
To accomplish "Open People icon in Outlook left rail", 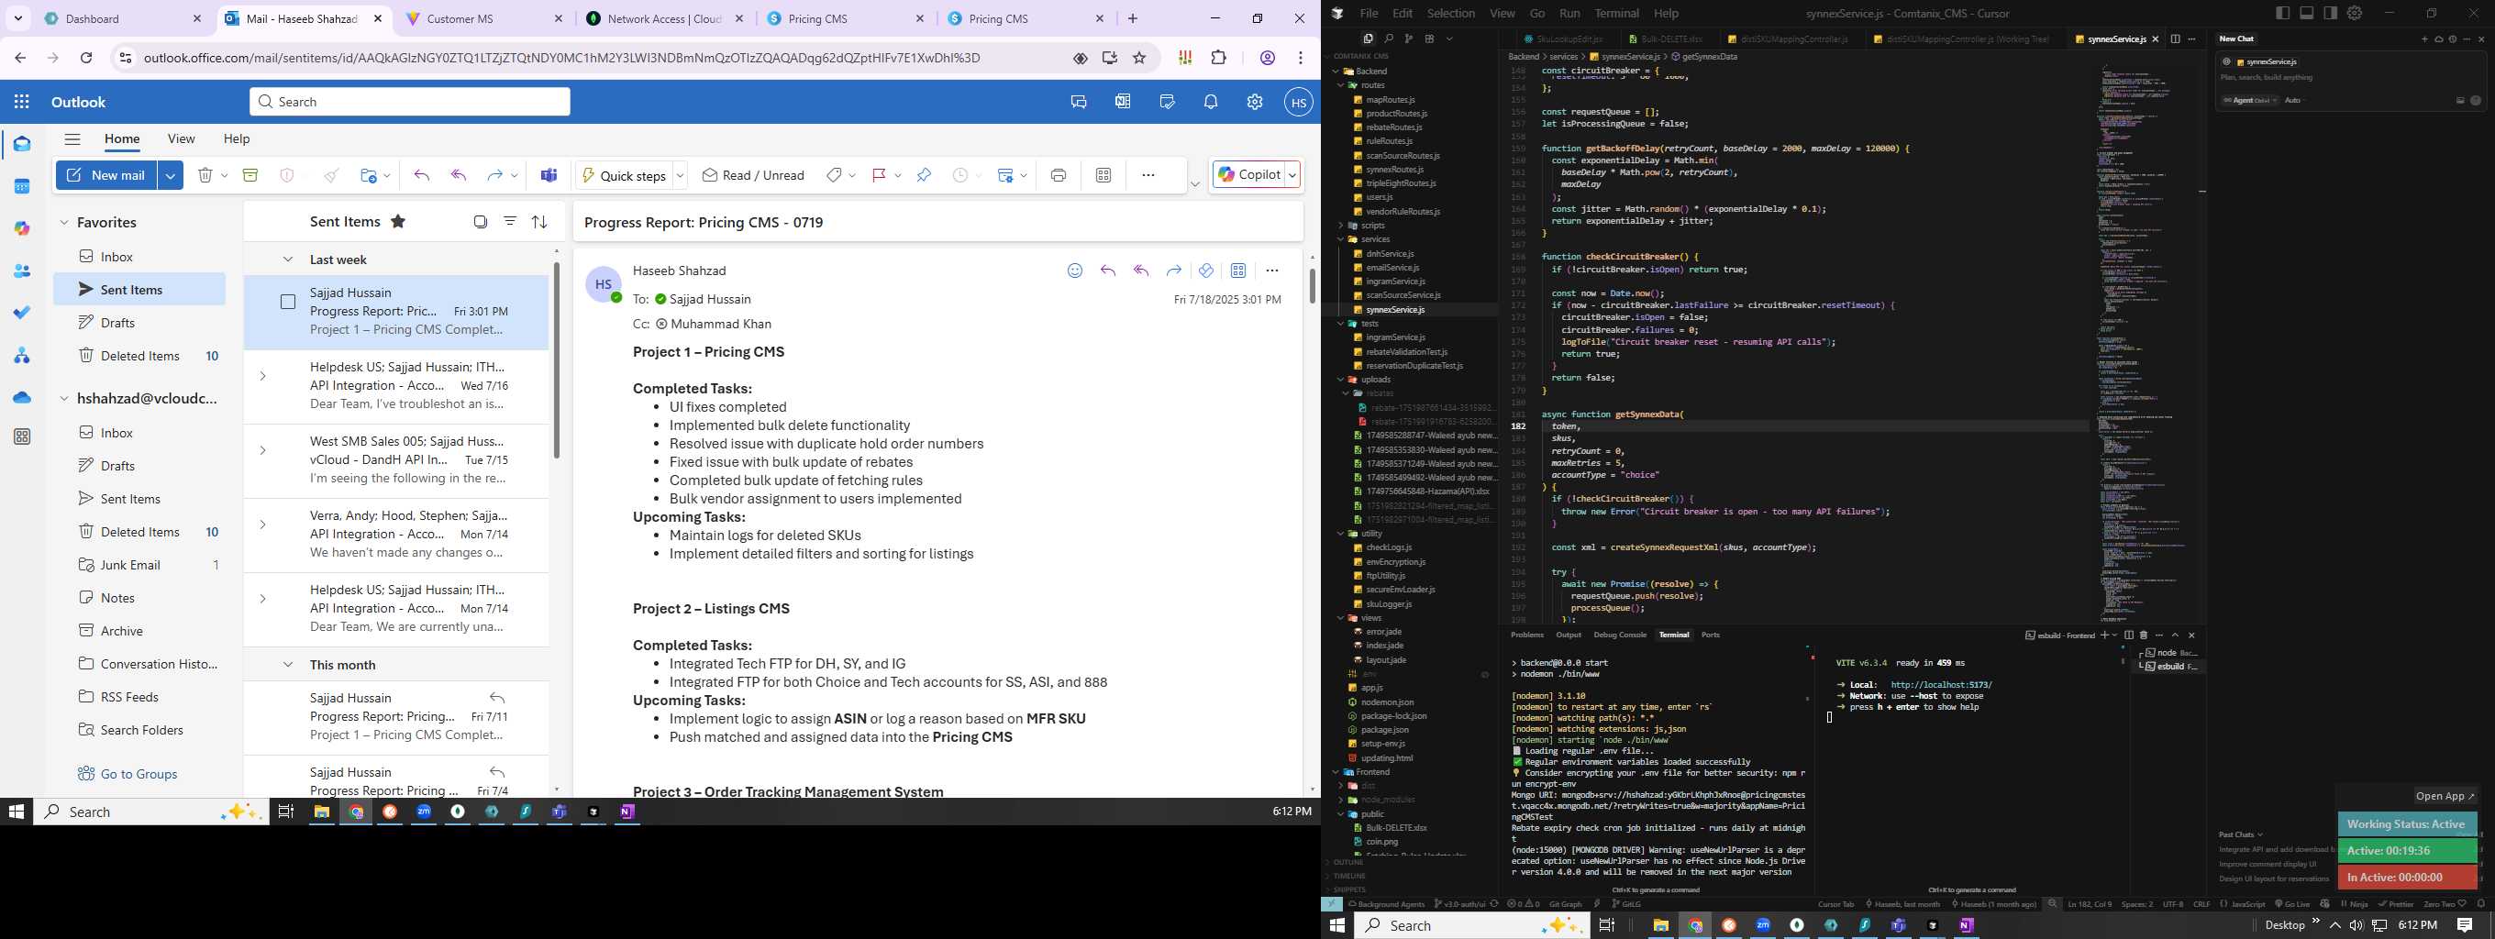I will [22, 271].
